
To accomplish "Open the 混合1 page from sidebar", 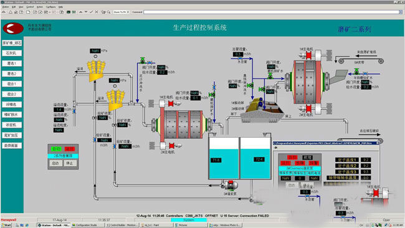I will coord(12,84).
